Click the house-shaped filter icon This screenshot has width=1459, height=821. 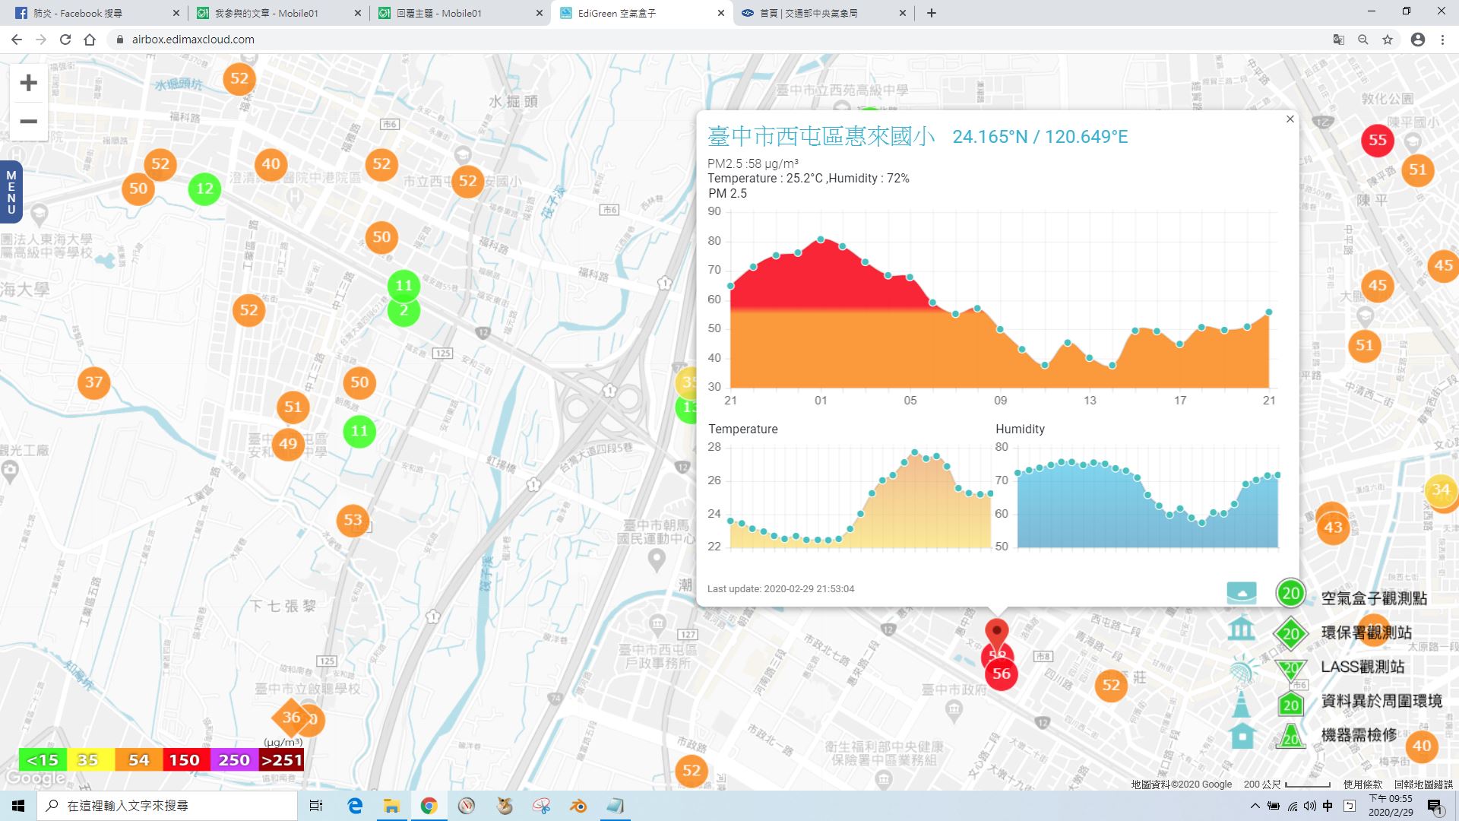click(1242, 736)
